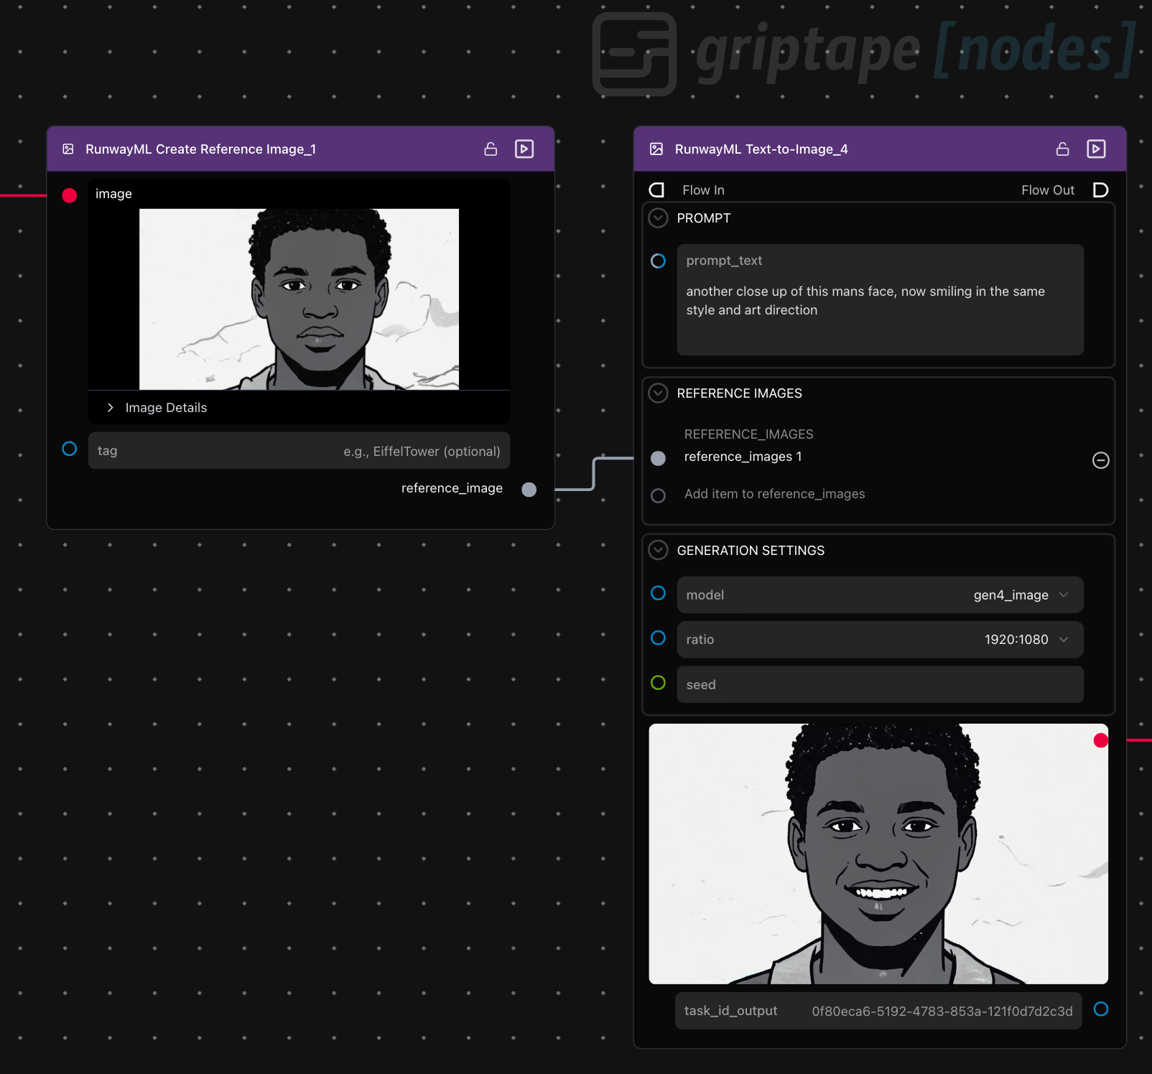Click the tag input field
Screen dimensions: 1152x1074
point(299,451)
